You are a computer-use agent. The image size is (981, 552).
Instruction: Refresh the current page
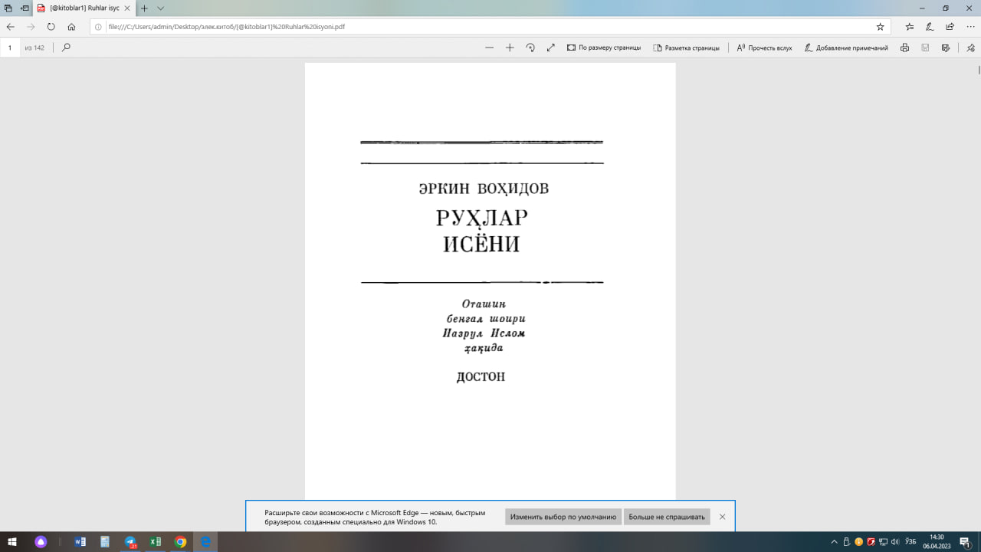click(x=51, y=26)
